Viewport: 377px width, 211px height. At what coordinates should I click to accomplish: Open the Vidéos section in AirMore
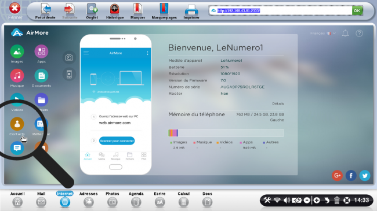tap(17, 100)
